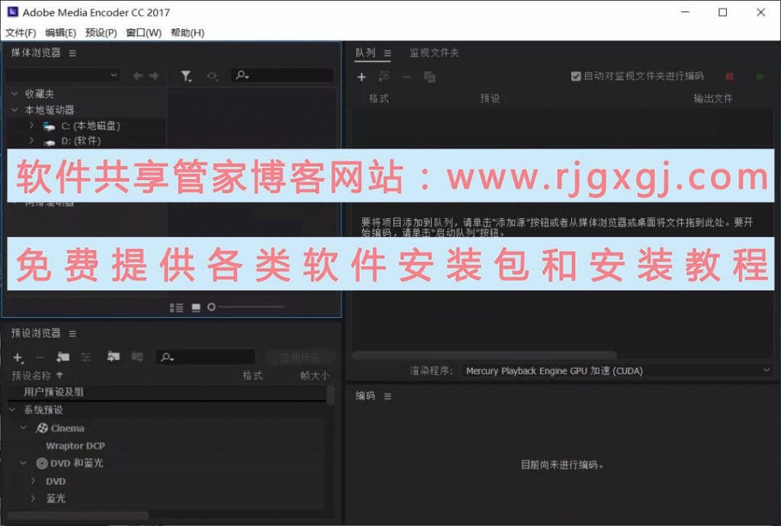Create a new preset group folder
Screen dimensions: 781x526
[63, 357]
